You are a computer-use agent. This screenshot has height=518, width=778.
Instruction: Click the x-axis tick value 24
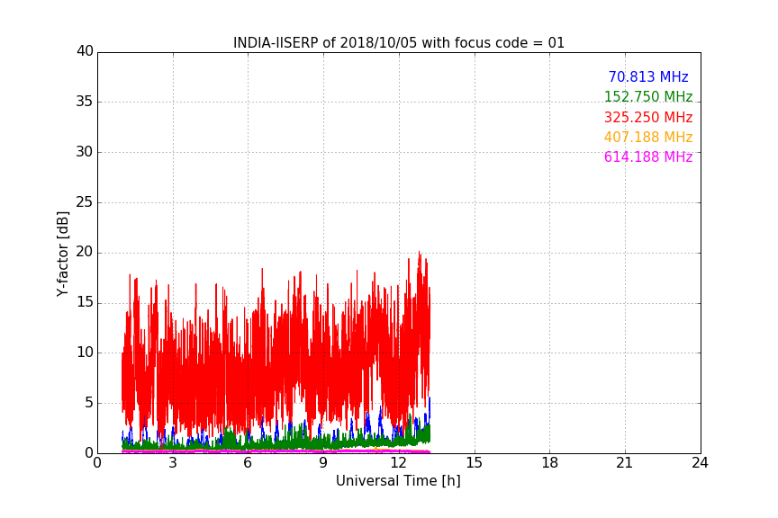coord(700,463)
